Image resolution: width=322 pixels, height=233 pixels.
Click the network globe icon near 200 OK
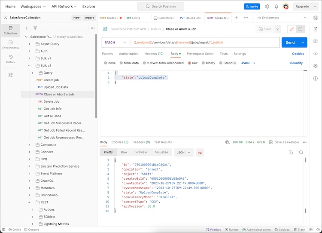227,142
